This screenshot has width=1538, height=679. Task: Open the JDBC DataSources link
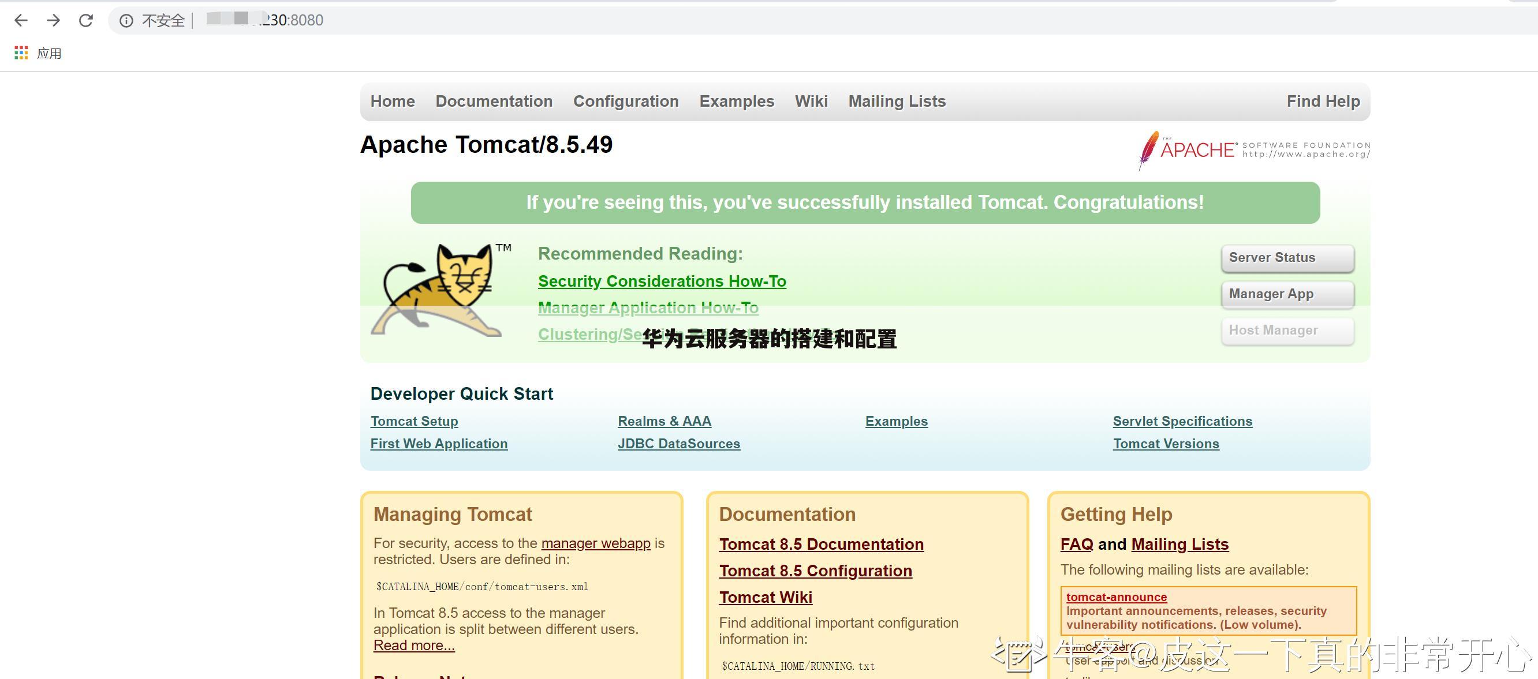679,444
